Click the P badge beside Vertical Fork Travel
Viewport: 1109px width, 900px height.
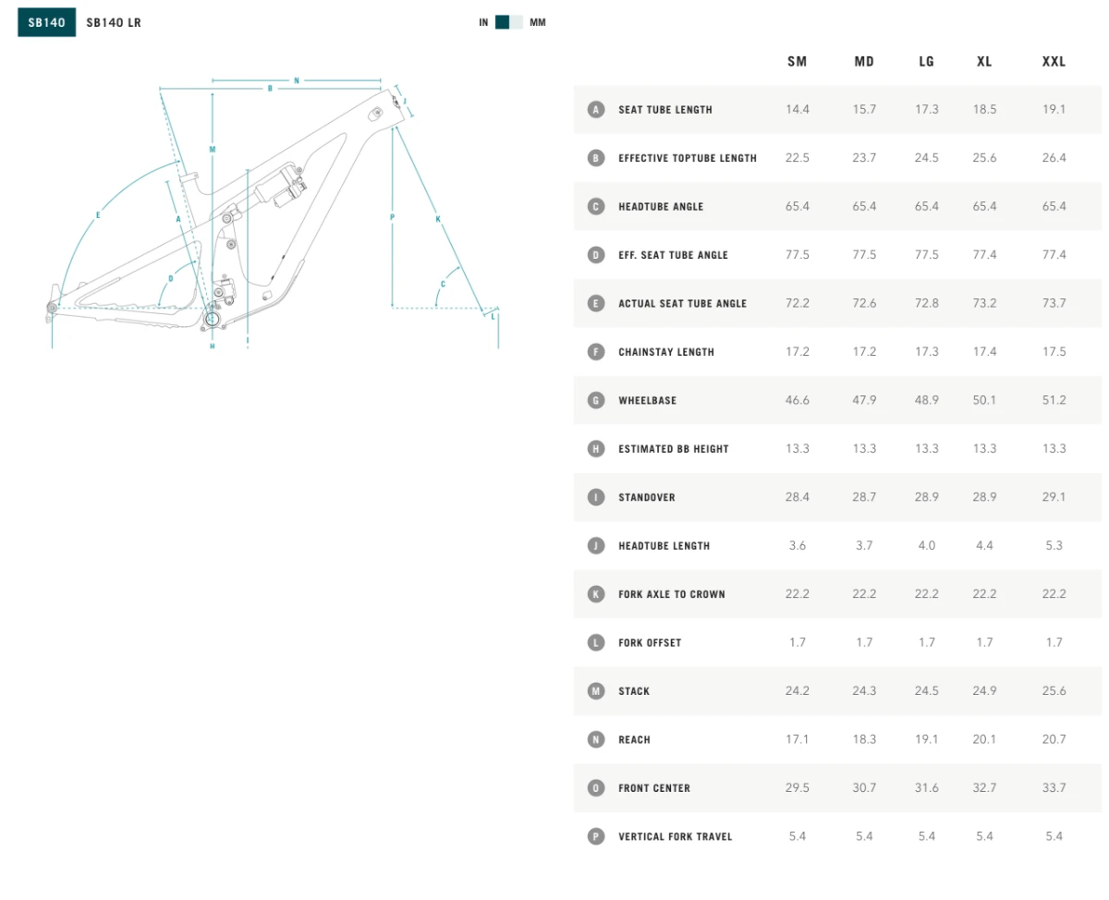point(596,836)
